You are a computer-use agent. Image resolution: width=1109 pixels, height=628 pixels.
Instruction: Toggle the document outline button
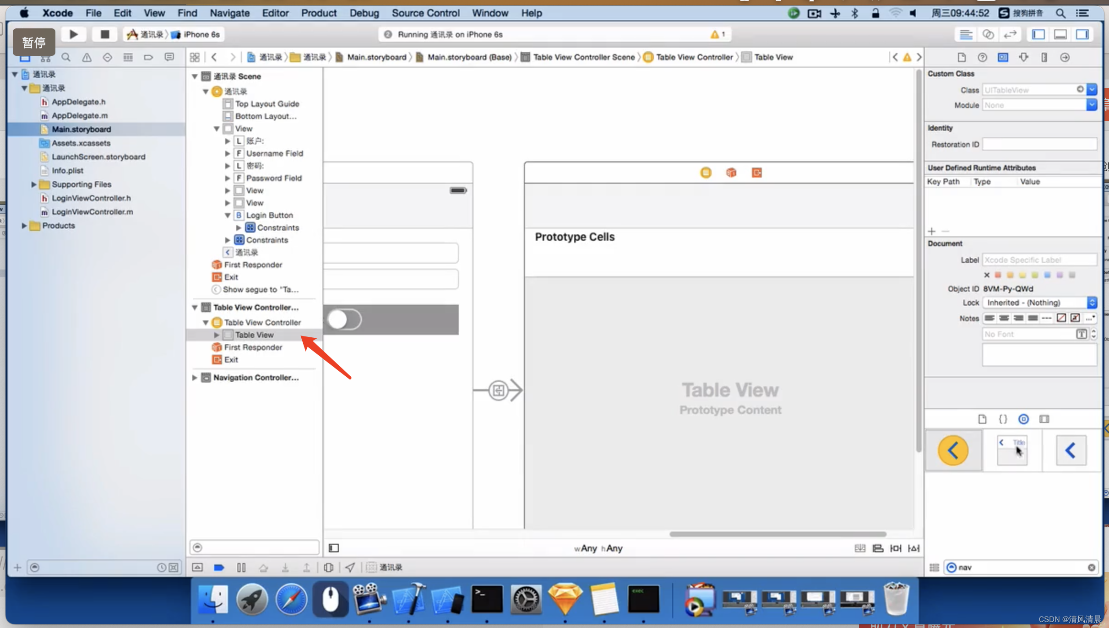pos(334,548)
